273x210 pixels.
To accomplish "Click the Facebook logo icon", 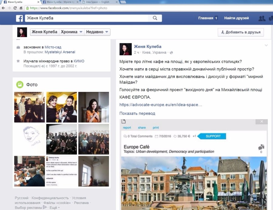I will click(19, 18).
